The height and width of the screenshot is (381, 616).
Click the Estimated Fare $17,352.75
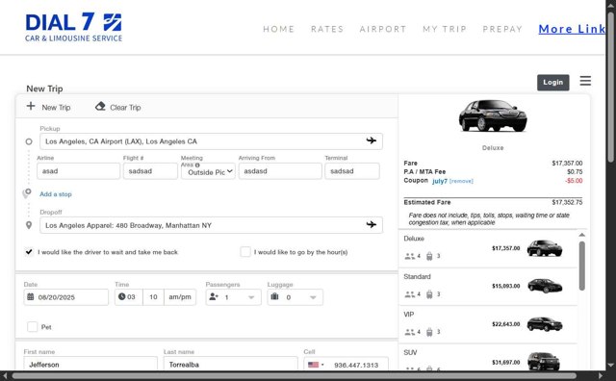567,202
